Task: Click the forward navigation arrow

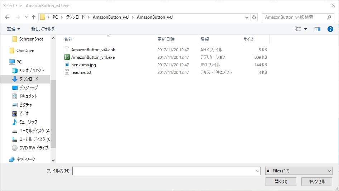Action: click(x=18, y=17)
